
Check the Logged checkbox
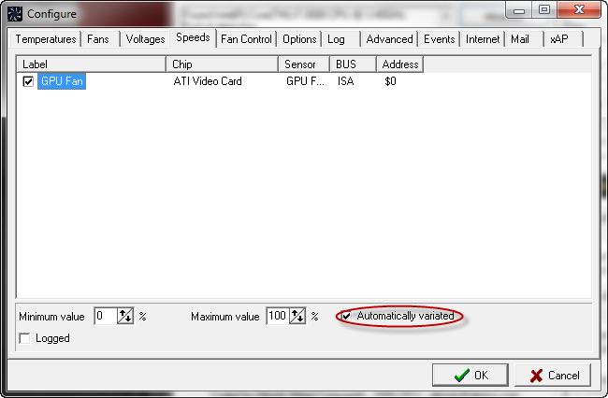[x=24, y=338]
